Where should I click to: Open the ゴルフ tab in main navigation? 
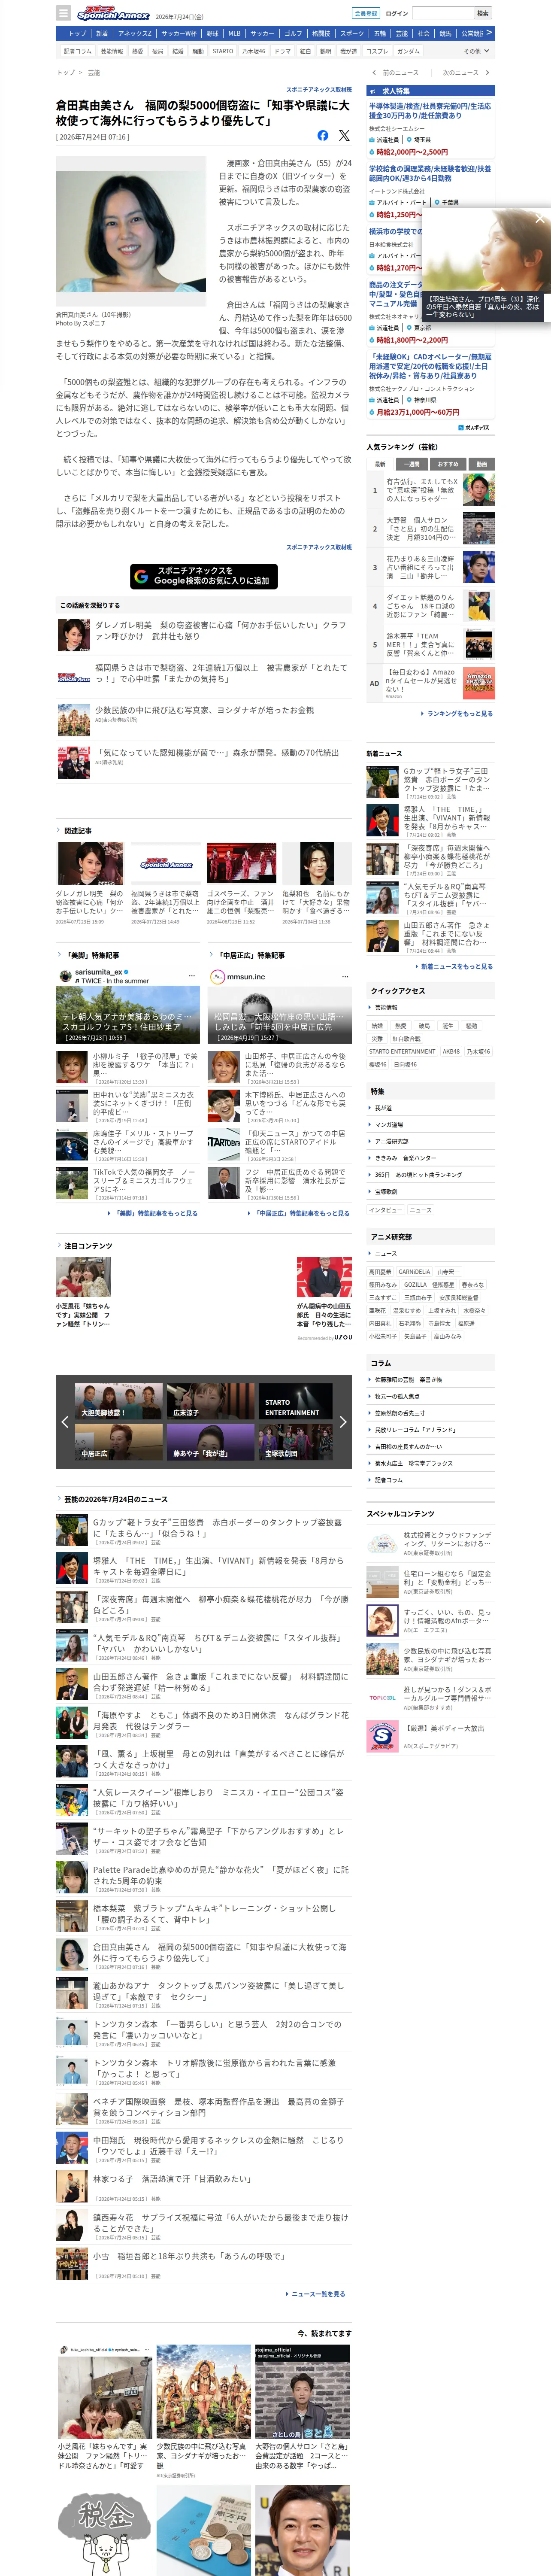coord(293,33)
